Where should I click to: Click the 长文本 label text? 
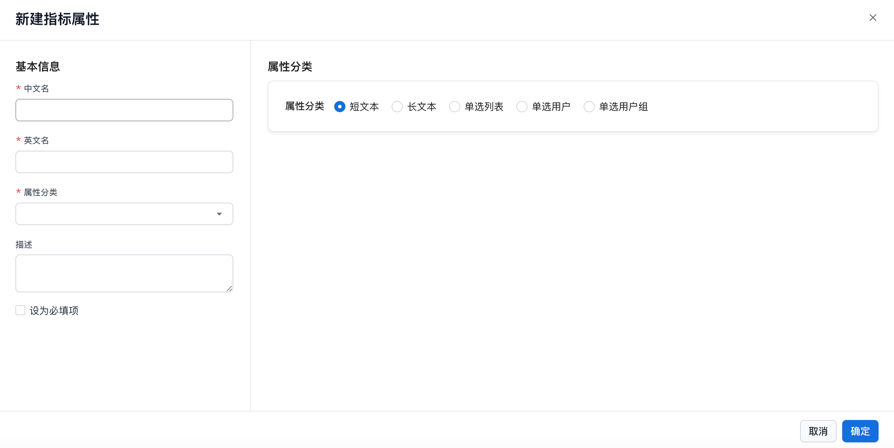421,107
